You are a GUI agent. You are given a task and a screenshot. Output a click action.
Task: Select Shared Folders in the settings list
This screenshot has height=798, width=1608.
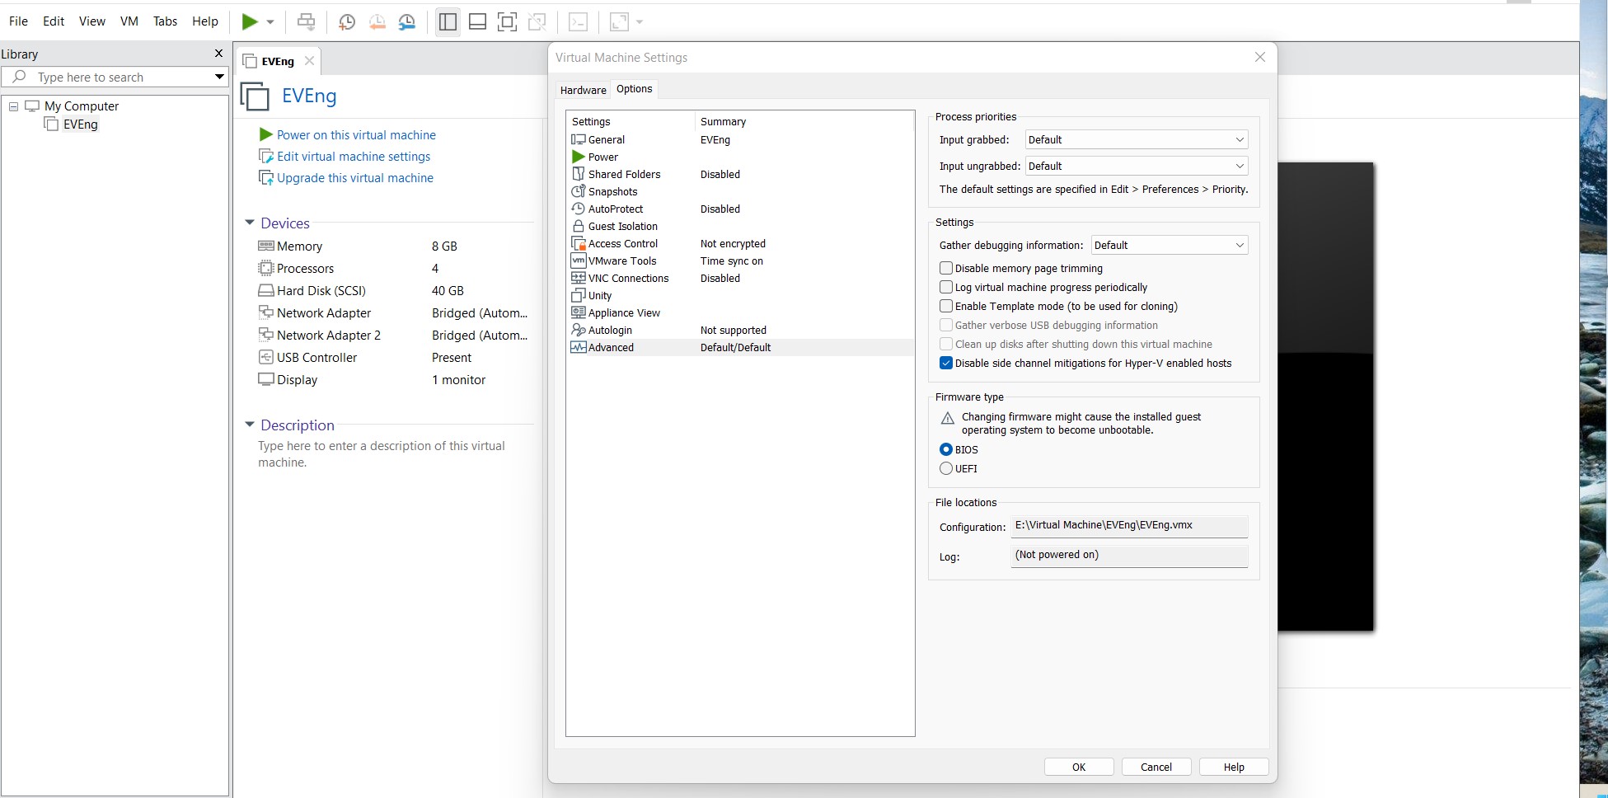pyautogui.click(x=740, y=175)
